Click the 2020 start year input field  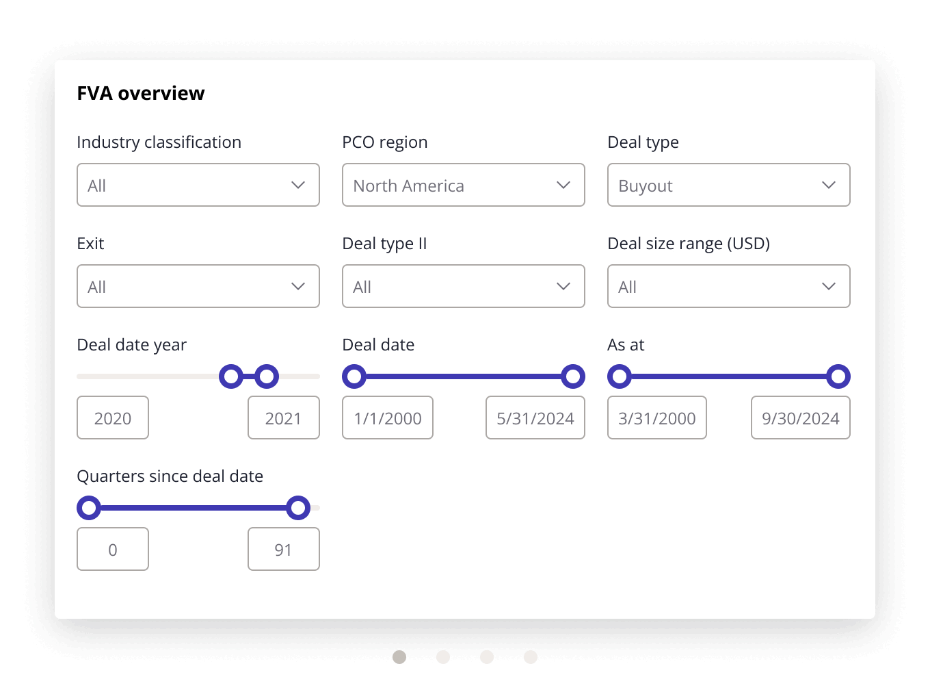(x=113, y=418)
